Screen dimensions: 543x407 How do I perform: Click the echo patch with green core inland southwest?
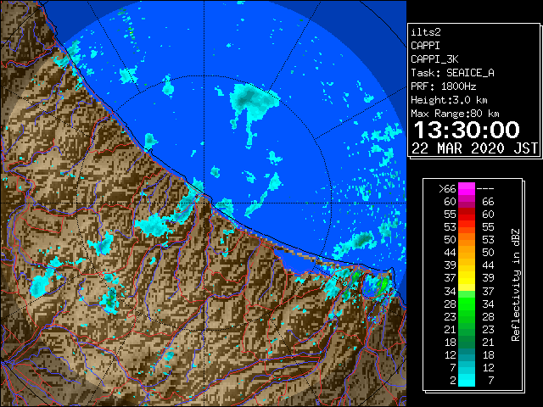[109, 299]
